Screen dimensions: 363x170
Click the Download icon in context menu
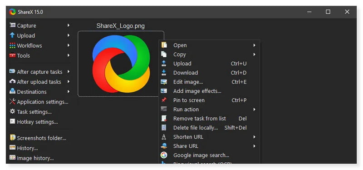[x=164, y=72]
